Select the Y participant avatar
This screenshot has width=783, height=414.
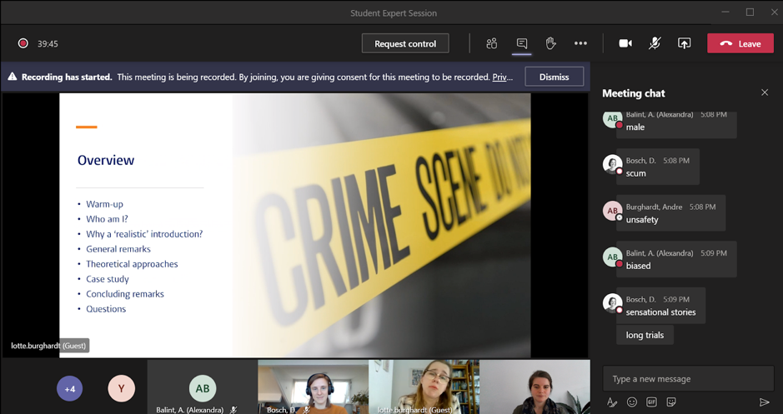[x=122, y=388]
